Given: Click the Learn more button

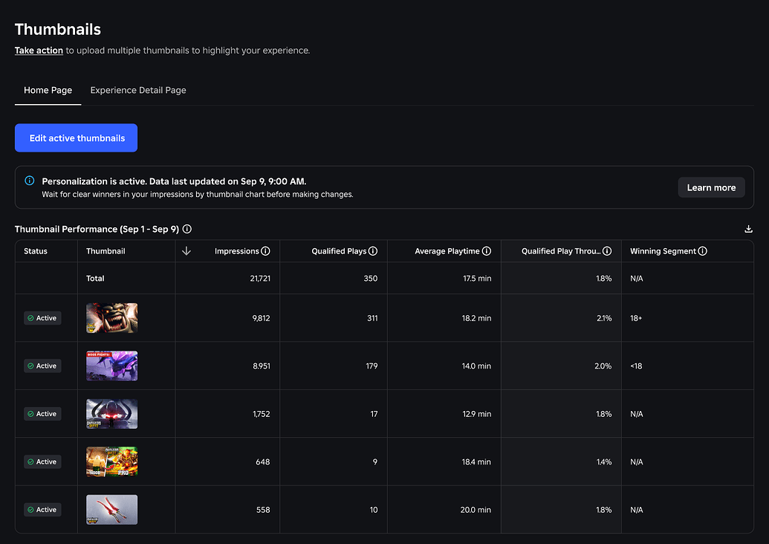Looking at the screenshot, I should [x=711, y=187].
